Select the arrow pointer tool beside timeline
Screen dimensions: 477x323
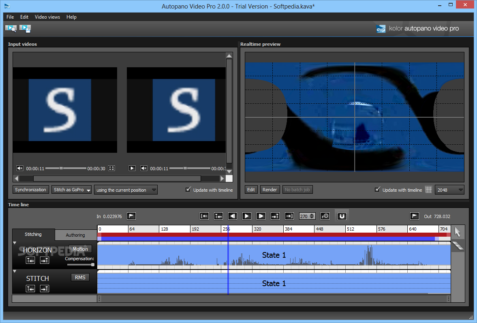(457, 232)
